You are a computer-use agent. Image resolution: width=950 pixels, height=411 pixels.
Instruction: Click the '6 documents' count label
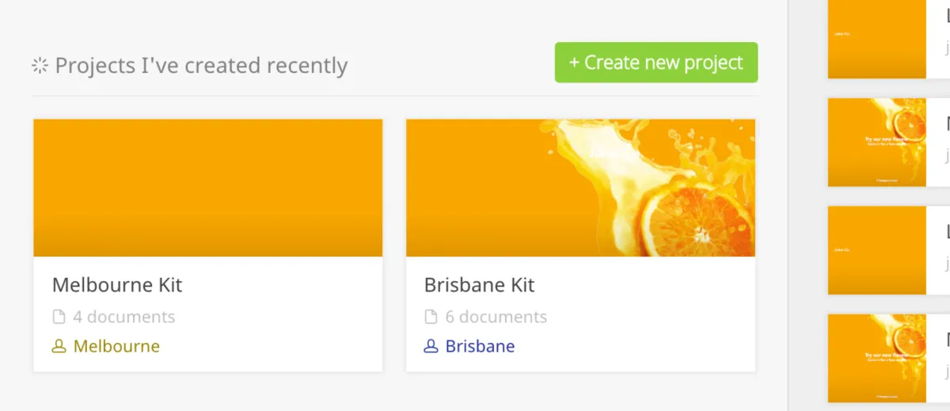(496, 318)
